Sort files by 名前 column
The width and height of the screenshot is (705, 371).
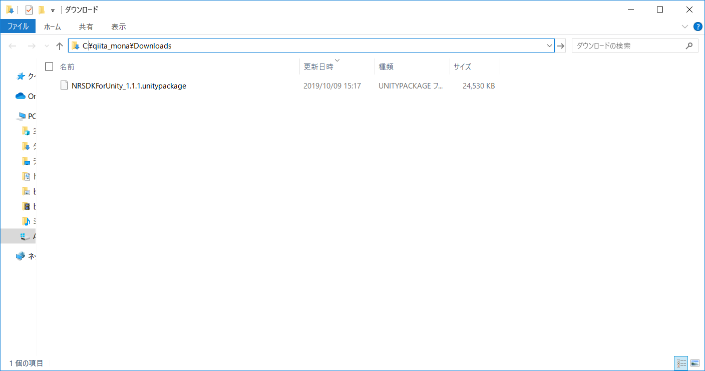(x=67, y=66)
